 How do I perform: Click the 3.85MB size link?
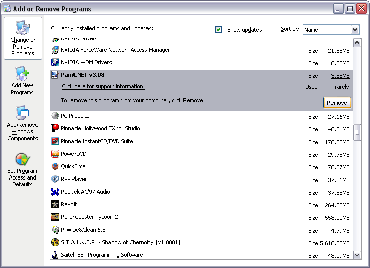340,76
